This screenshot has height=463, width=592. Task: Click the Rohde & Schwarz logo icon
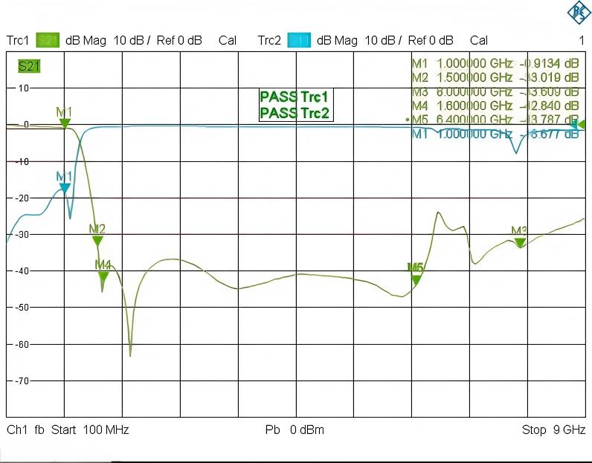576,12
